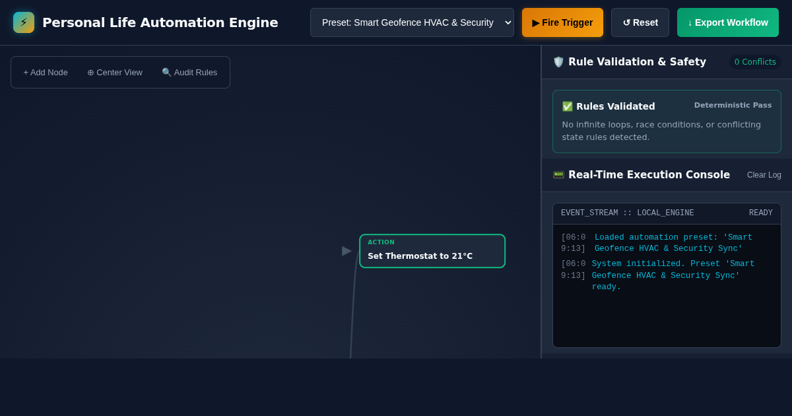
Task: Click the Real-Time Execution Console heading
Action: point(649,175)
